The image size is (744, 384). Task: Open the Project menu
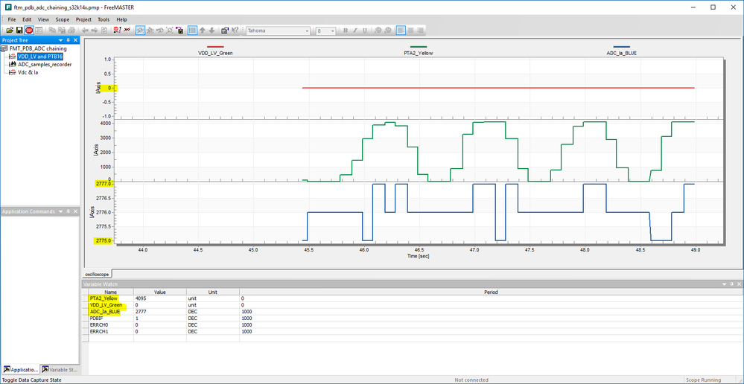83,19
